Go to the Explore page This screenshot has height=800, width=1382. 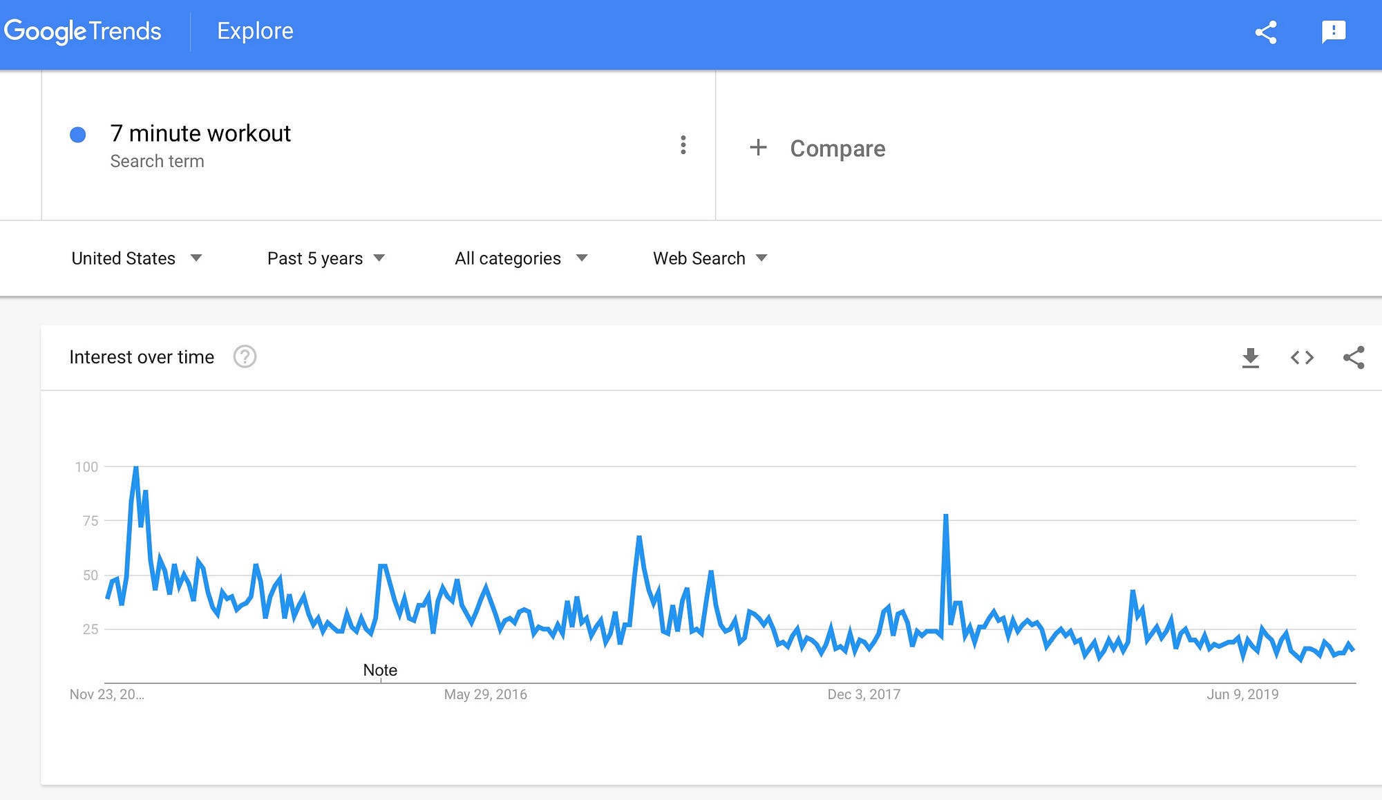(x=255, y=31)
